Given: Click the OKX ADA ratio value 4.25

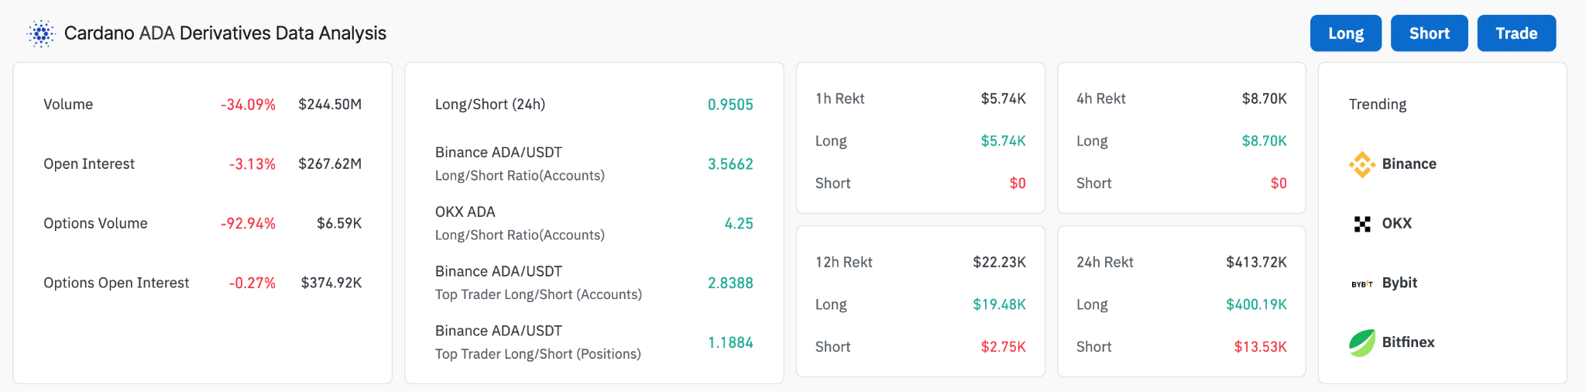Looking at the screenshot, I should click(x=739, y=224).
